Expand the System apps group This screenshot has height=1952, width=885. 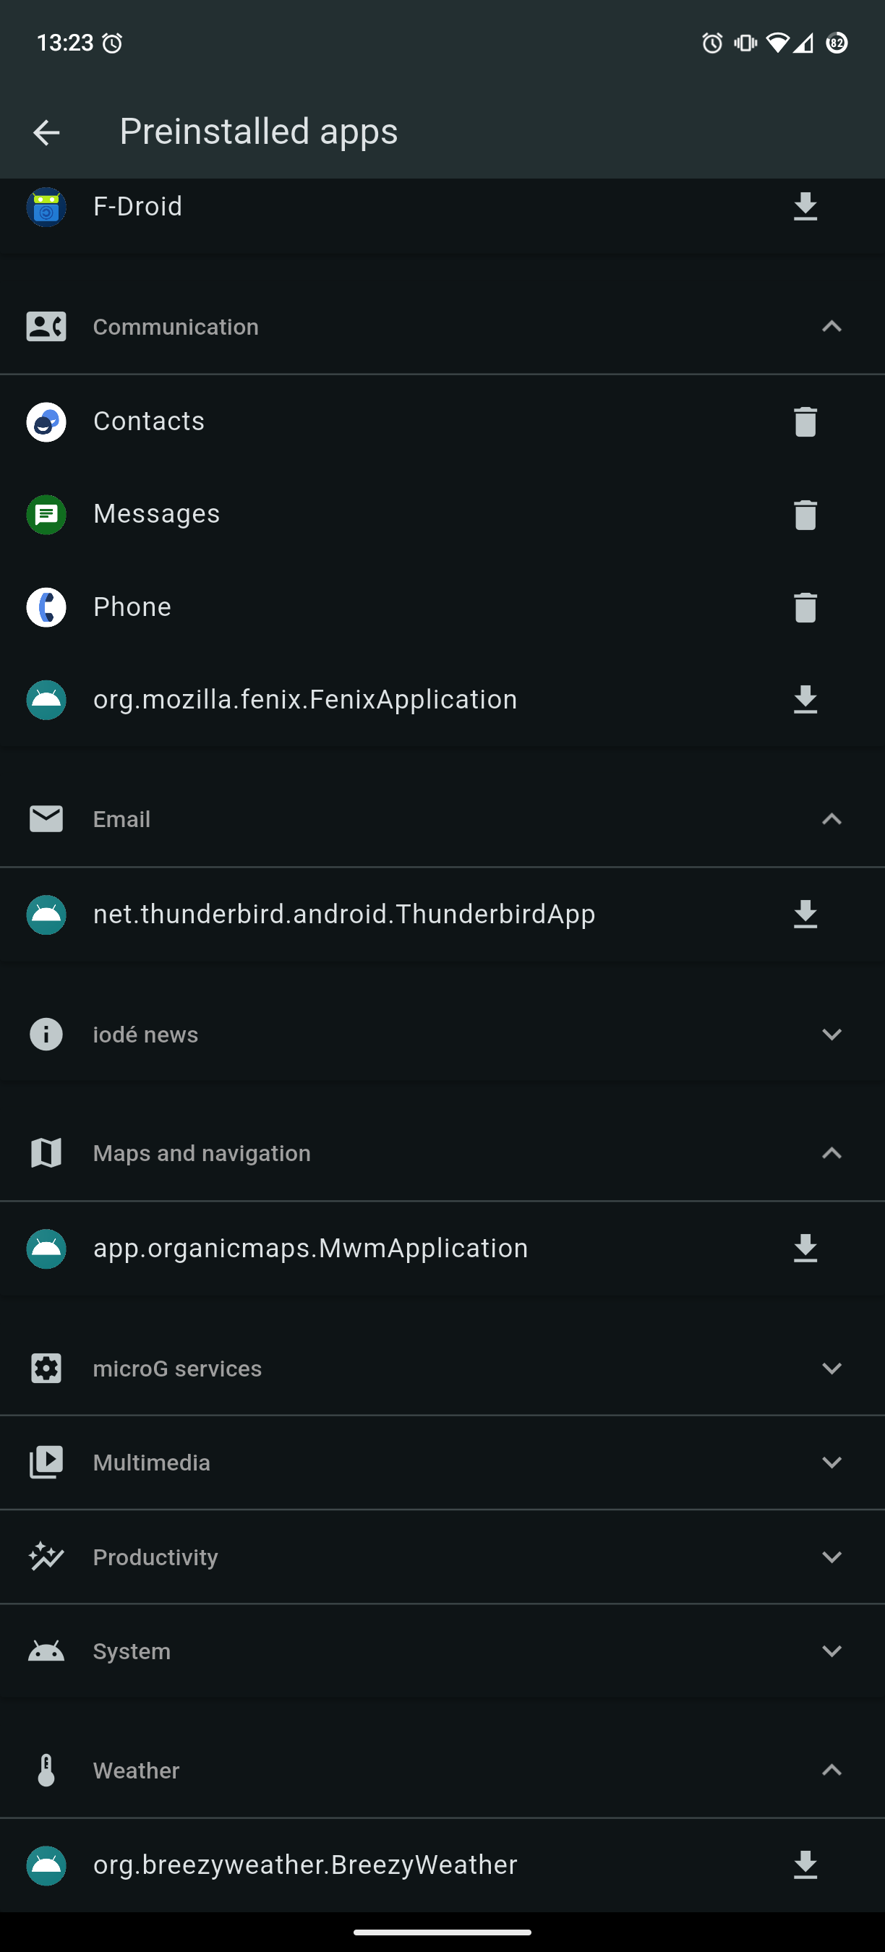click(831, 1651)
